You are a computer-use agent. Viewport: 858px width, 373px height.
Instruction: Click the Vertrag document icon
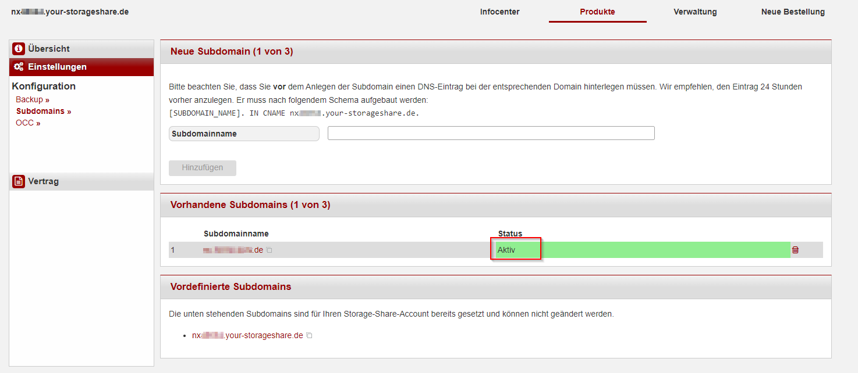pyautogui.click(x=19, y=181)
